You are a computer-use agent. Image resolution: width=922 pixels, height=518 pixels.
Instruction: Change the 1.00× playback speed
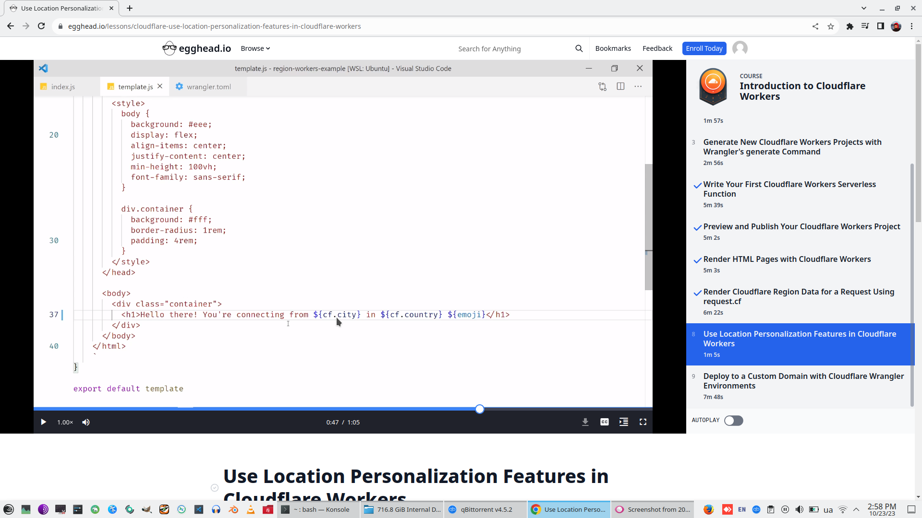(65, 422)
